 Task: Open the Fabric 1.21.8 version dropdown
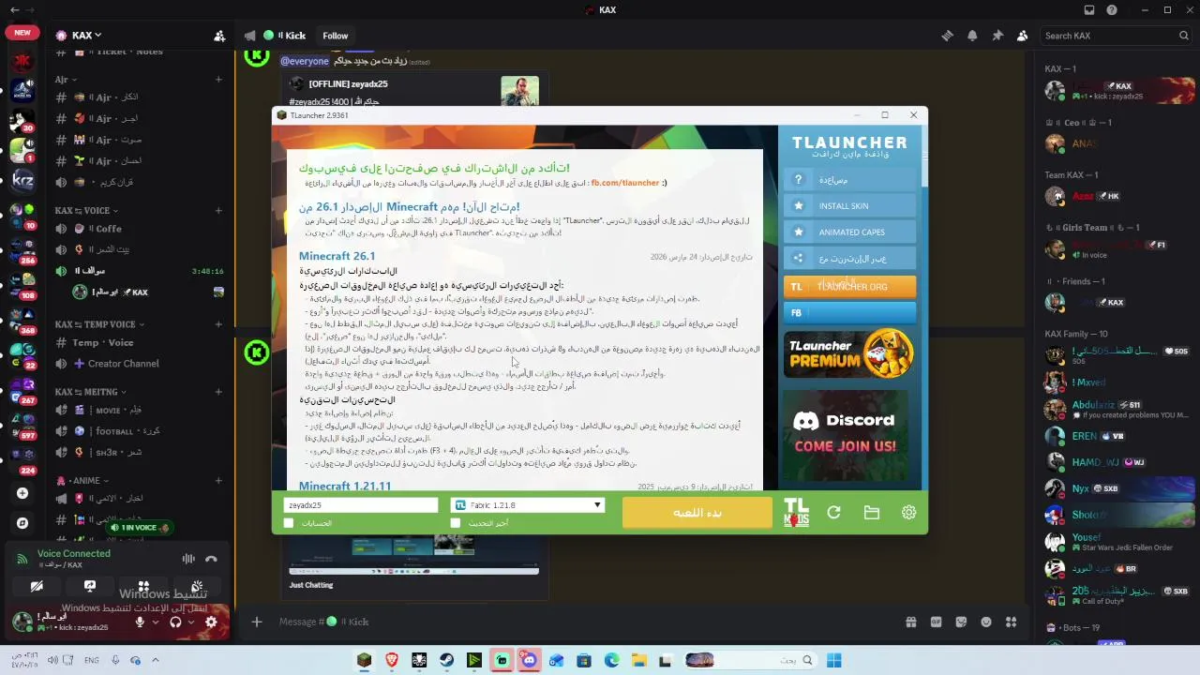coord(527,505)
